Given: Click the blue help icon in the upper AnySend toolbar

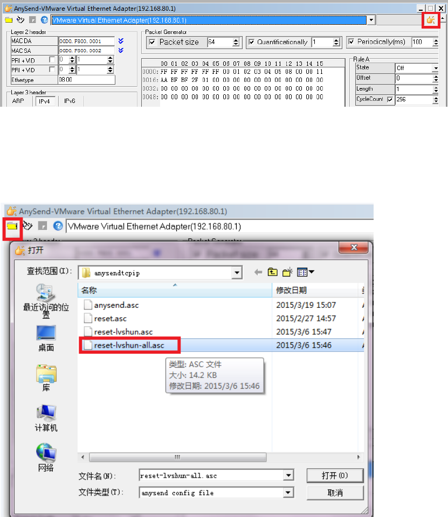Looking at the screenshot, I should click(44, 20).
